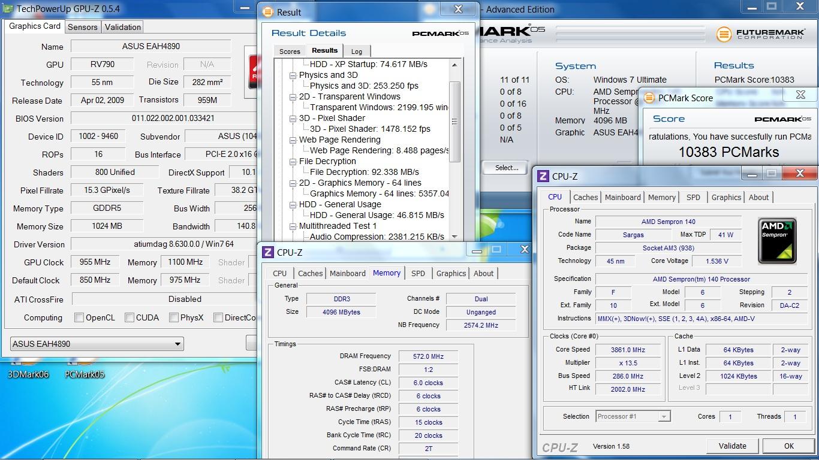Viewport: 819px width, 460px height.
Task: Click the HT Link 2002.0 MHz value
Action: pyautogui.click(x=630, y=389)
